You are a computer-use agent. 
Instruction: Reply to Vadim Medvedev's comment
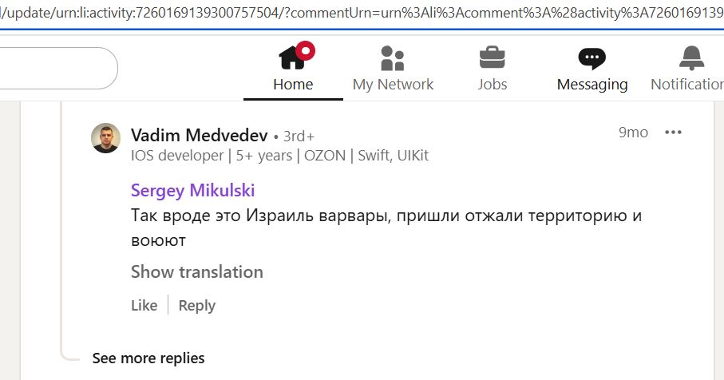[x=196, y=306]
